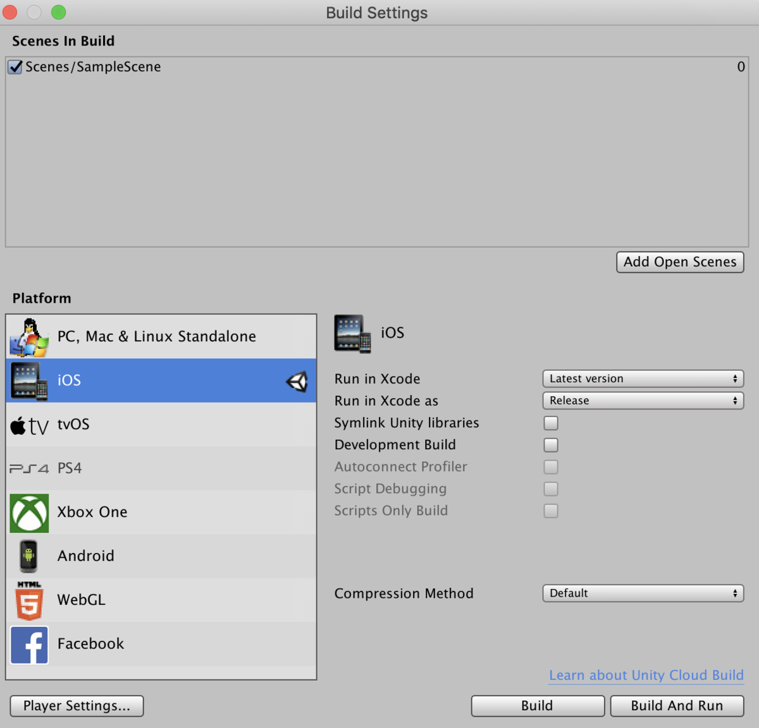
Task: Click the iOS device icon in platform list
Action: [x=29, y=381]
